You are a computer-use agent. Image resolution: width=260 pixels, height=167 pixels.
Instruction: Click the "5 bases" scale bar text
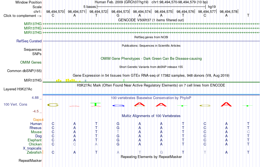point(90,7)
